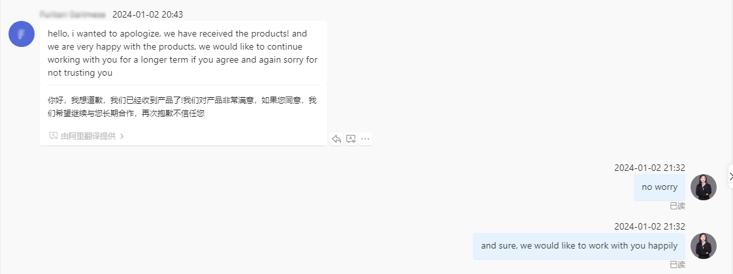Click the English apology message text
Screen dimensions: 733x274
[182, 53]
